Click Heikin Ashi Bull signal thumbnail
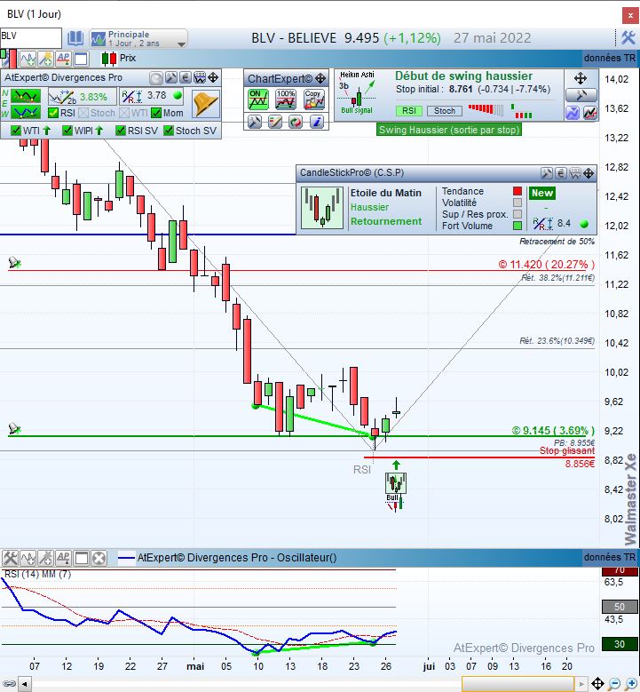640x692 pixels. 357,92
